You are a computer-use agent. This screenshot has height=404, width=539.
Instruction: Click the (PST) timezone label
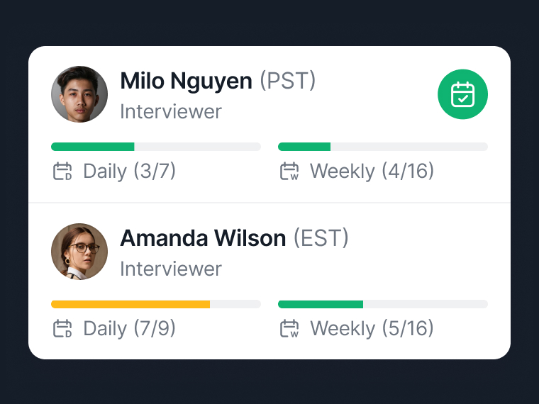click(x=287, y=81)
